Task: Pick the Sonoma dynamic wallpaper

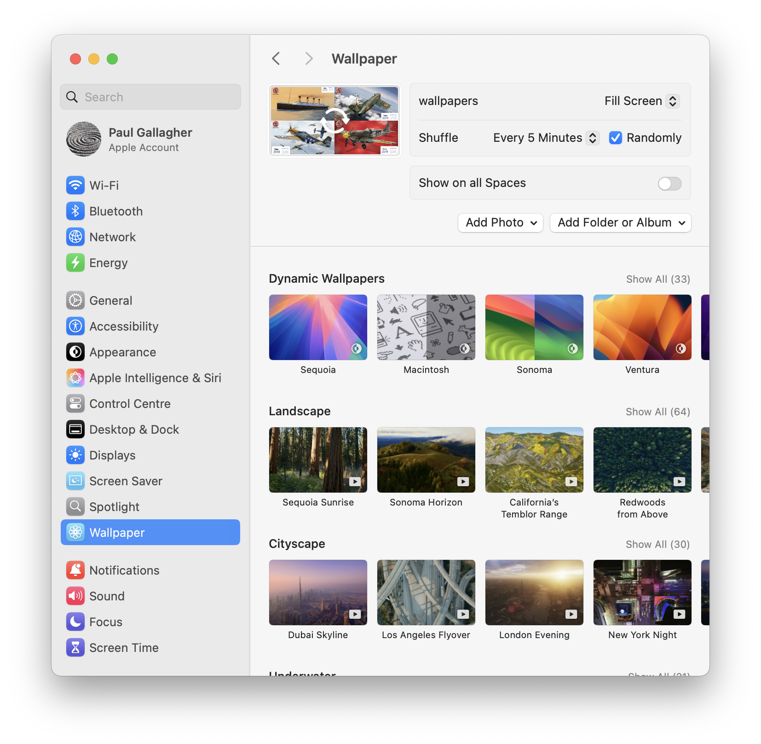Action: tap(534, 327)
